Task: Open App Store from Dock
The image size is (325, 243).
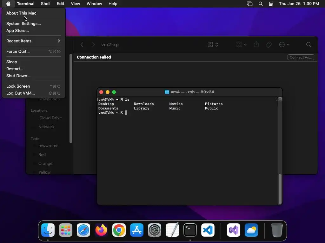Action: (137, 230)
